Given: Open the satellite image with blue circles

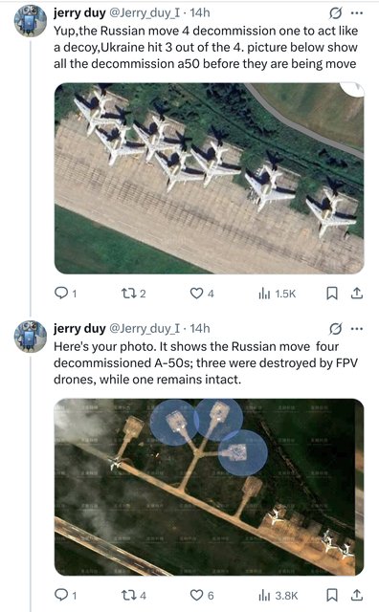Looking at the screenshot, I should tap(209, 487).
